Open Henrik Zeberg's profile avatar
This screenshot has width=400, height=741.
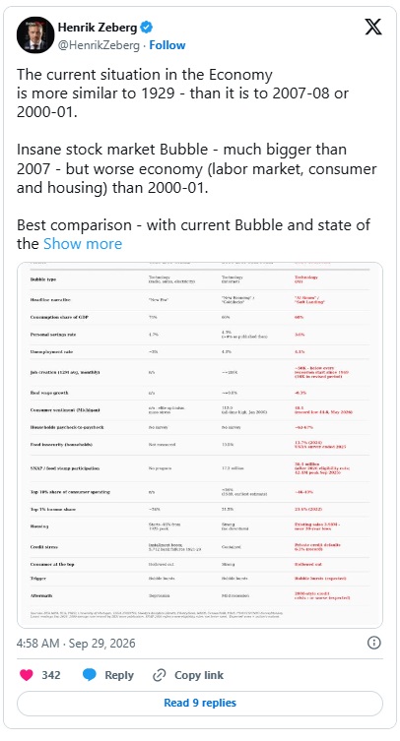point(35,35)
